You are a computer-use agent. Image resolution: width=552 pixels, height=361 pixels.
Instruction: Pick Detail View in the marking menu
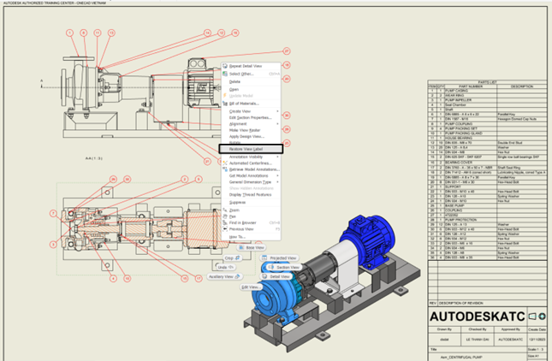point(277,277)
